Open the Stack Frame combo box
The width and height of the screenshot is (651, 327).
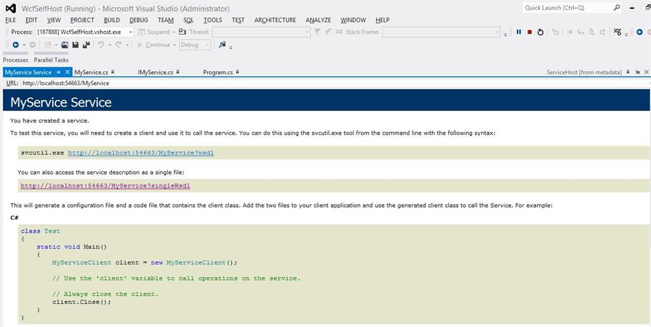click(x=441, y=32)
